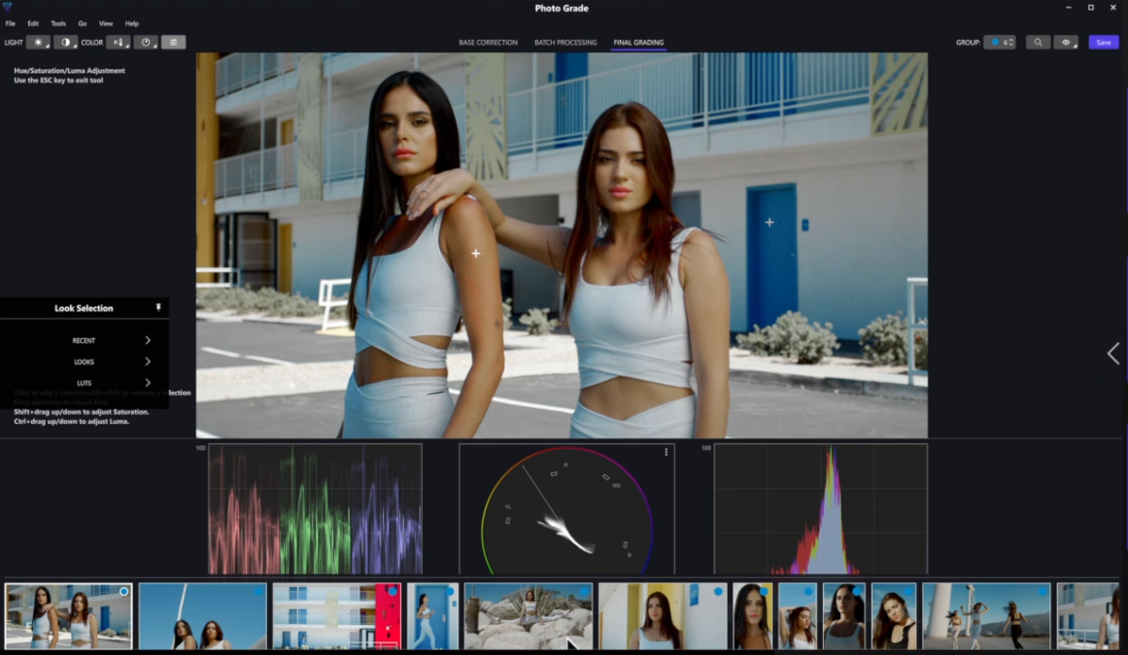The height and width of the screenshot is (655, 1128).
Task: Select the Hue/Saturation/Luma sliders tool
Action: pyautogui.click(x=173, y=43)
